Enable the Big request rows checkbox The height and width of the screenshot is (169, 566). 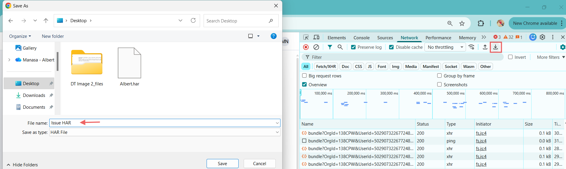click(x=304, y=76)
